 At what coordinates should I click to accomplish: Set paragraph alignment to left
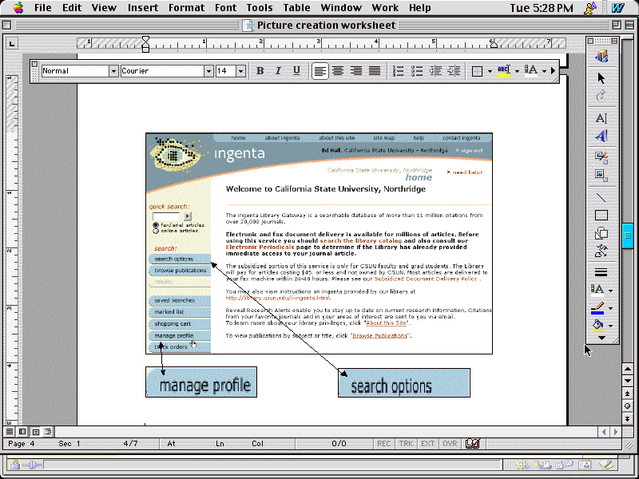[x=320, y=71]
